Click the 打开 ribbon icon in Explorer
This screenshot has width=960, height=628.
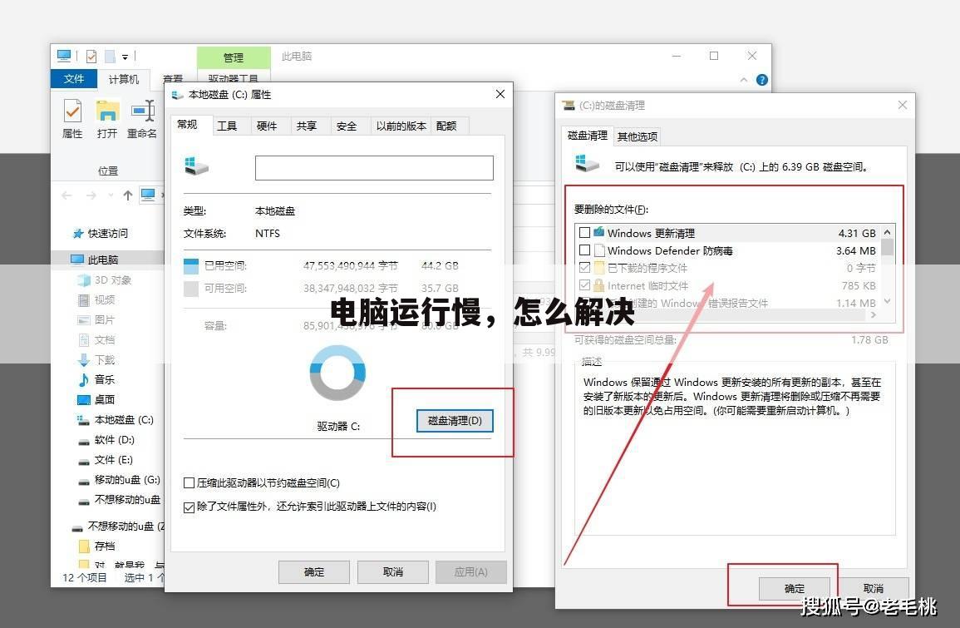(107, 120)
